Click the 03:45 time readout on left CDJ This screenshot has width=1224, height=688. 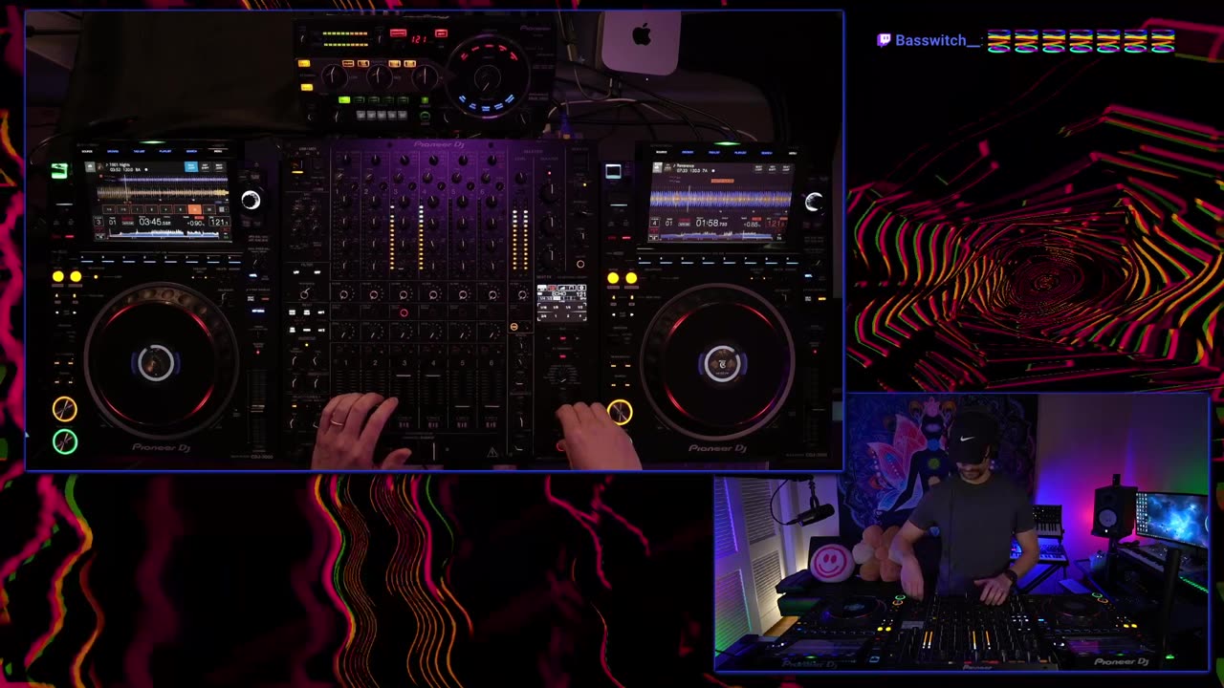[154, 222]
